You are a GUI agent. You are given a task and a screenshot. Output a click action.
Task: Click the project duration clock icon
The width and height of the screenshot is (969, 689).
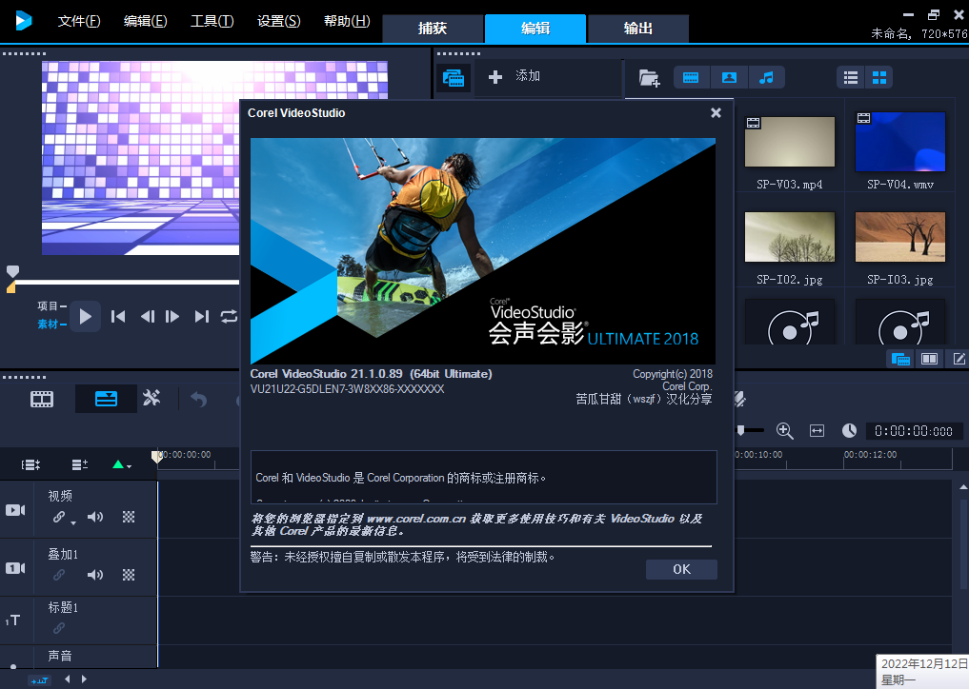click(849, 431)
